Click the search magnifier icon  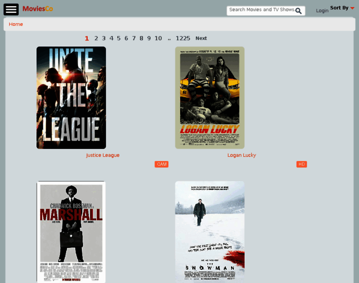pos(299,11)
